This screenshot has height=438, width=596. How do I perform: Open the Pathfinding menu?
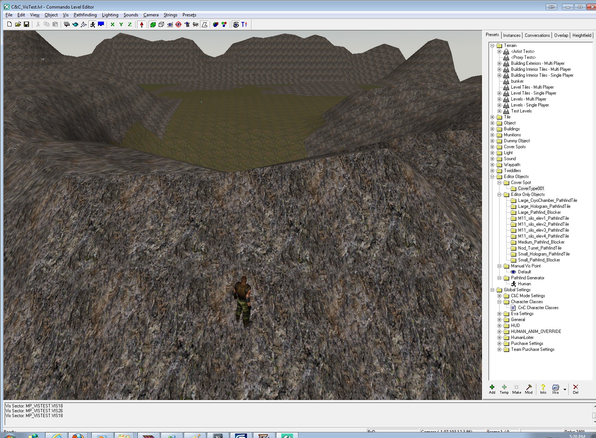85,15
